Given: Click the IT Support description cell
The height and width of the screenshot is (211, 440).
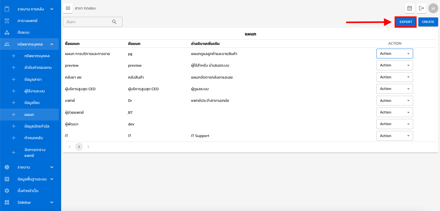Looking at the screenshot, I should [200, 136].
